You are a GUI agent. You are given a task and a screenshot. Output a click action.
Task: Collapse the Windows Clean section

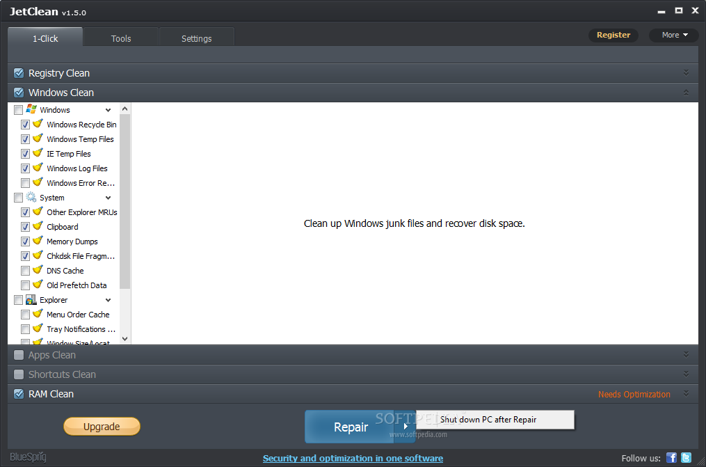[x=686, y=93]
